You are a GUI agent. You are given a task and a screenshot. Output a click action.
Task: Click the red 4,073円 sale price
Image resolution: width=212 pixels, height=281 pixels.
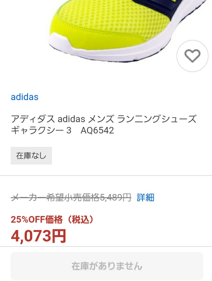39,236
